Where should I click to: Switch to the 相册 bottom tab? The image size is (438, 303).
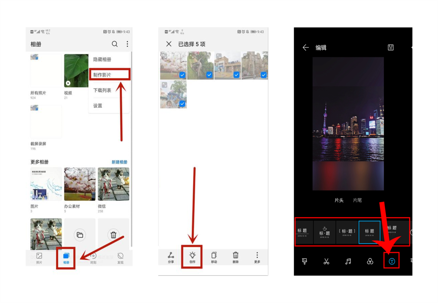pyautogui.click(x=66, y=258)
